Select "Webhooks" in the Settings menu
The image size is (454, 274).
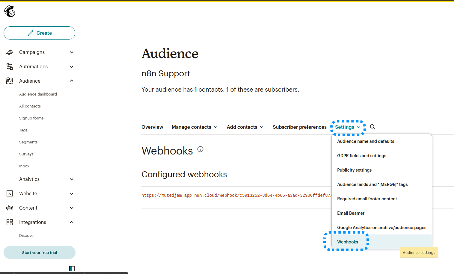point(348,242)
